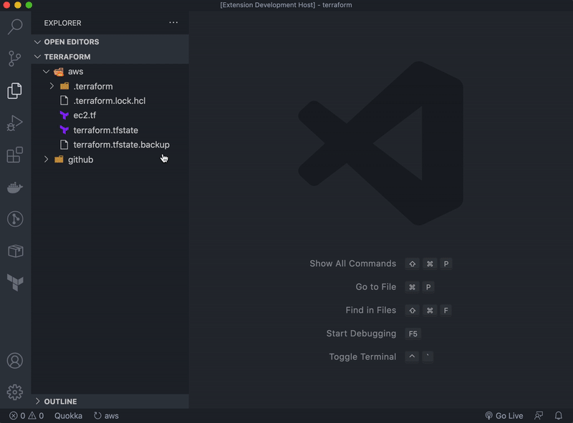Open the Extensions view
This screenshot has height=423, width=573.
tap(14, 155)
